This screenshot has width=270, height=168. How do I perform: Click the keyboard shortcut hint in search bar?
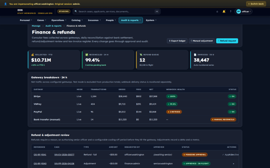tap(157, 12)
